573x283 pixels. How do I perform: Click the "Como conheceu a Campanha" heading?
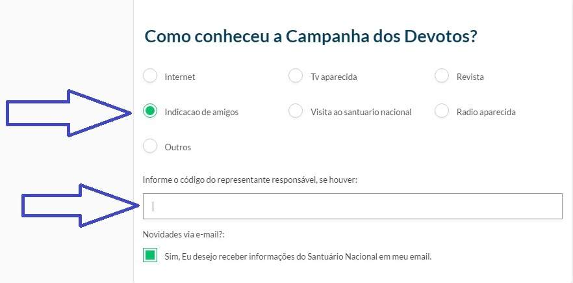pyautogui.click(x=311, y=36)
